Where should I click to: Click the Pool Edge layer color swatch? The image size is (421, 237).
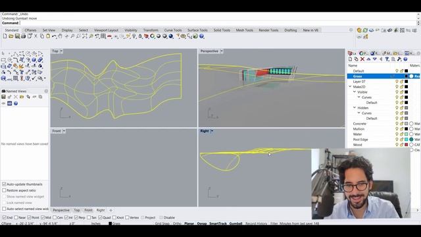(x=407, y=140)
